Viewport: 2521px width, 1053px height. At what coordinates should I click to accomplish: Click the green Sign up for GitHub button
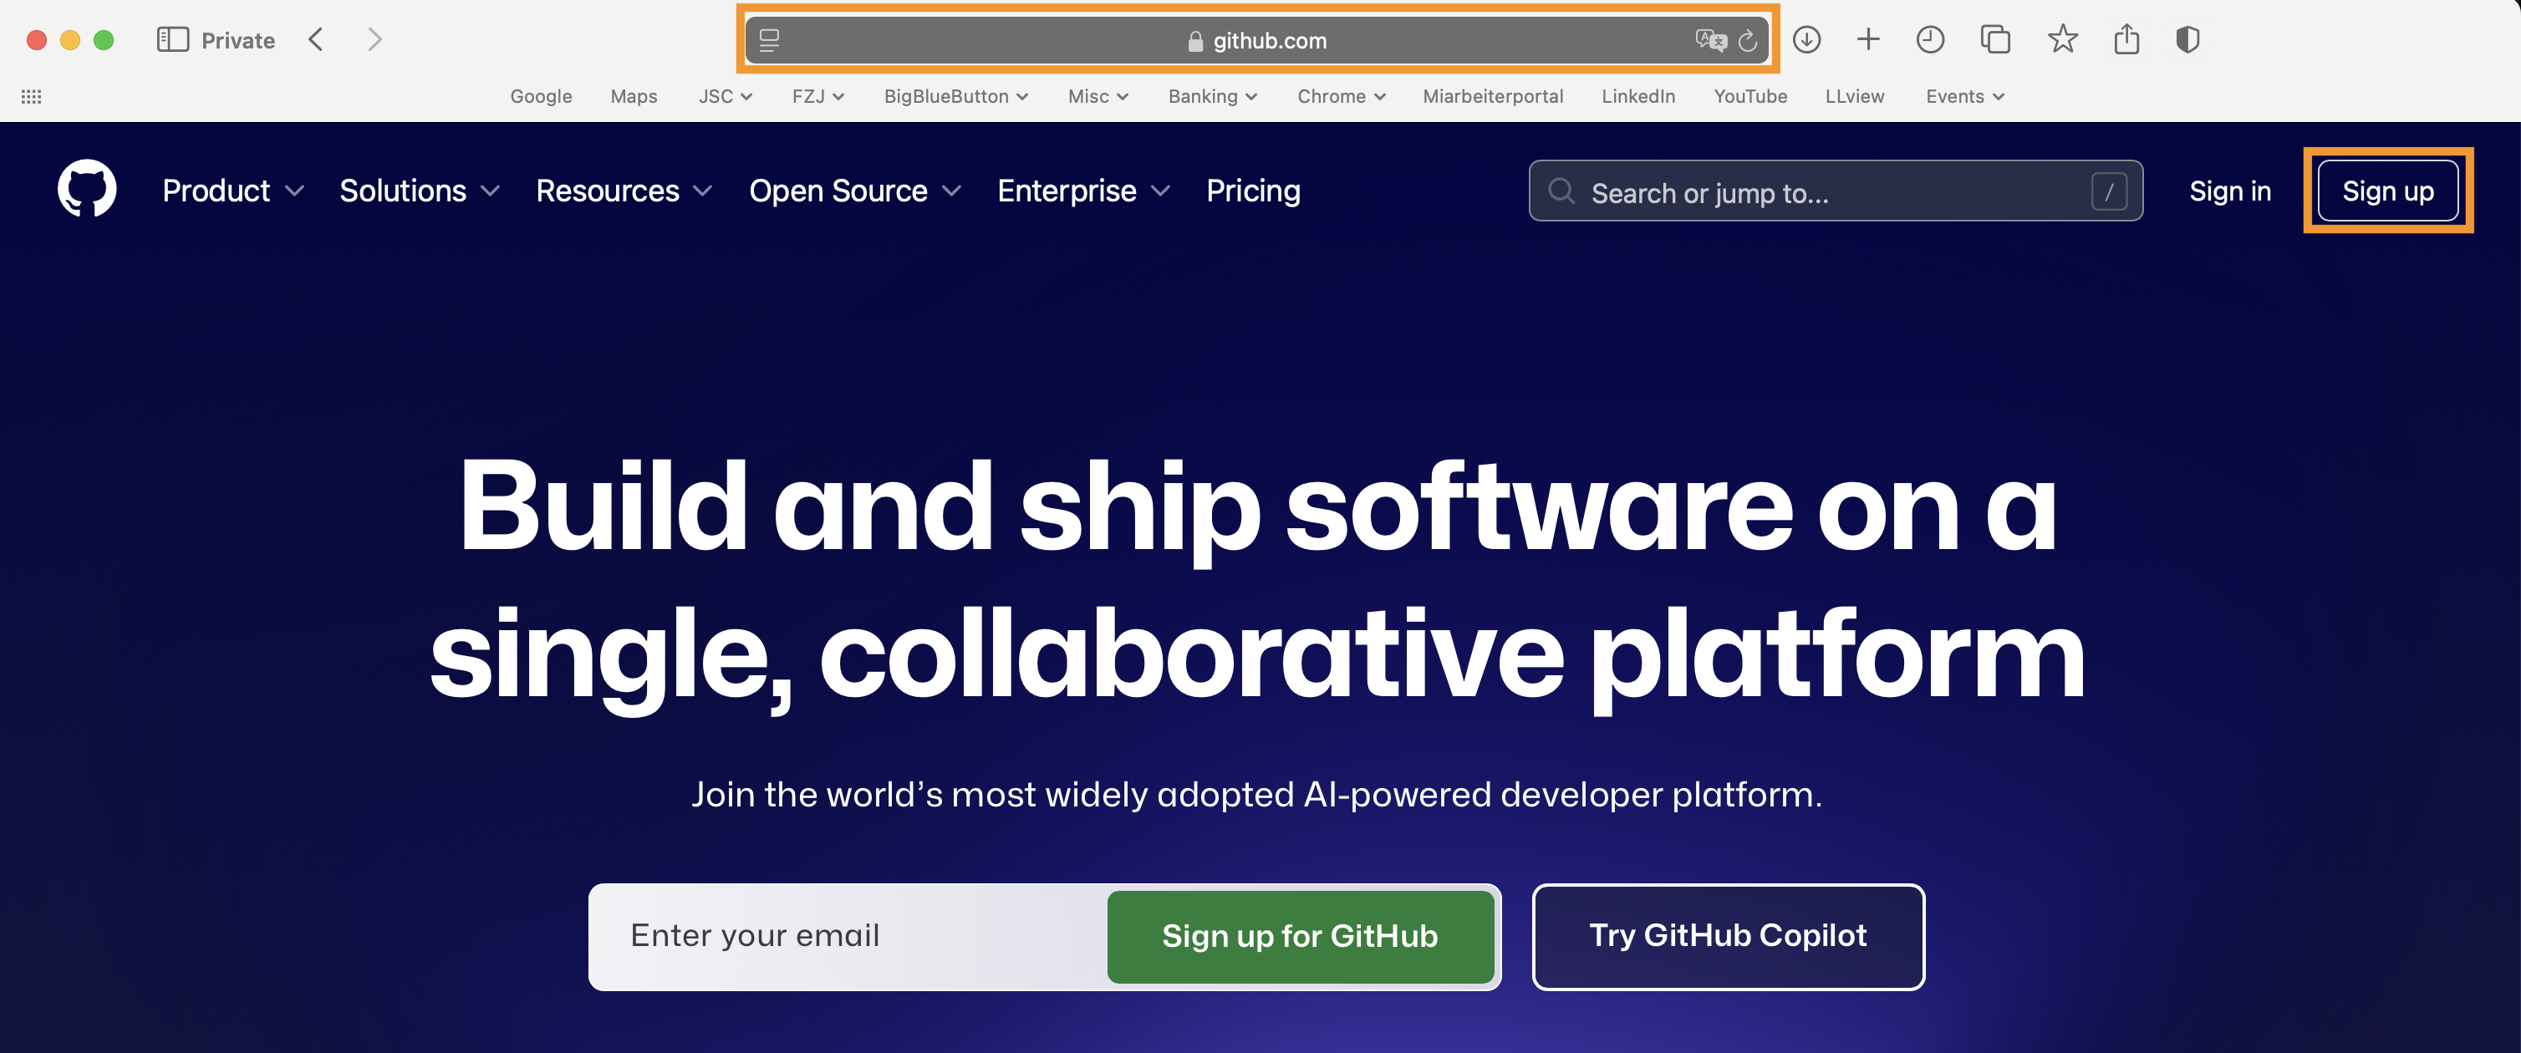point(1299,935)
